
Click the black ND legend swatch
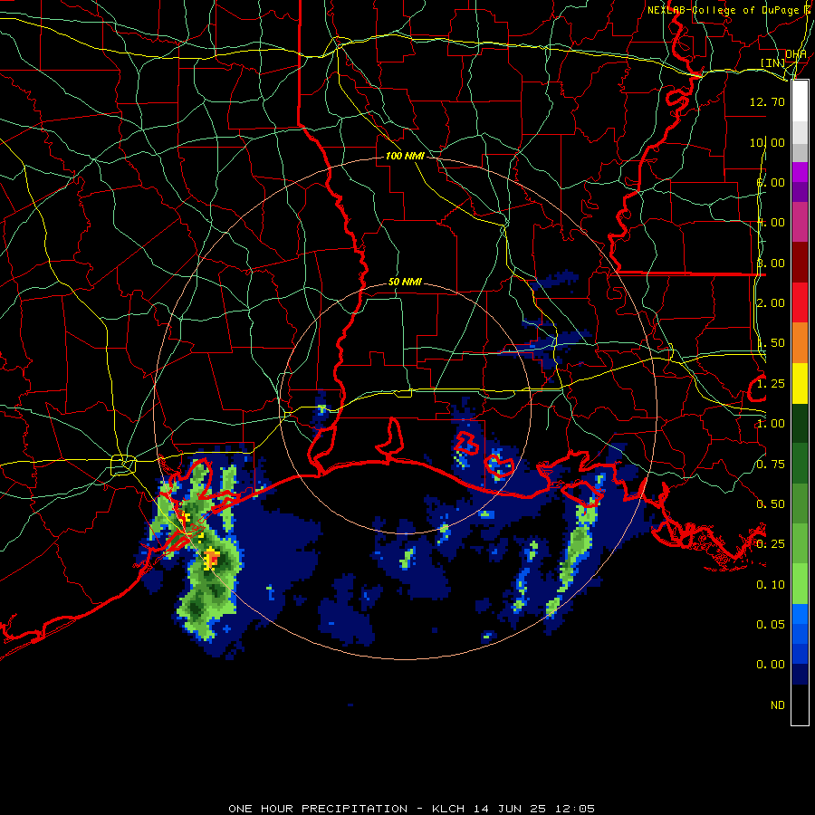[800, 705]
